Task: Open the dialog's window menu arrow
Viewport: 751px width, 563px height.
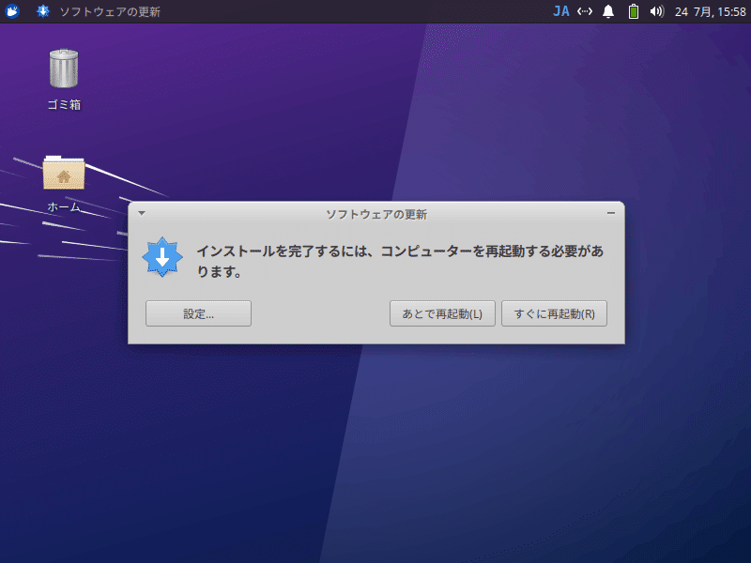Action: click(142, 214)
